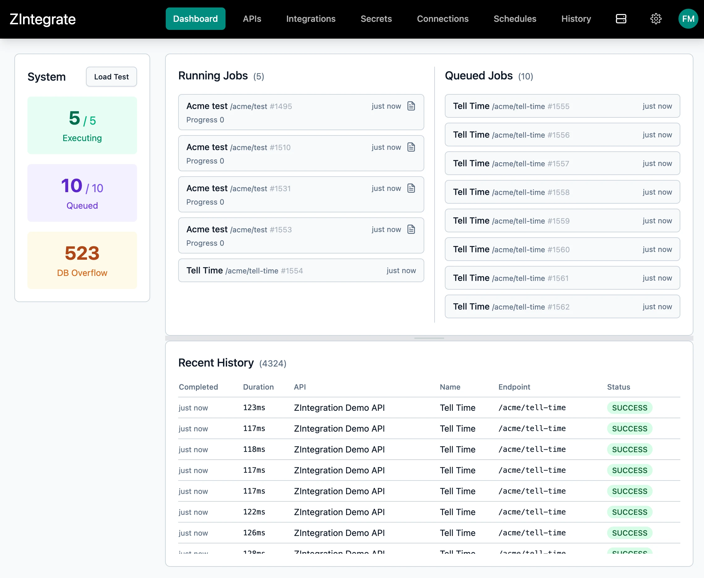Open the Schedules tab
Screen dimensions: 704x578
click(515, 19)
